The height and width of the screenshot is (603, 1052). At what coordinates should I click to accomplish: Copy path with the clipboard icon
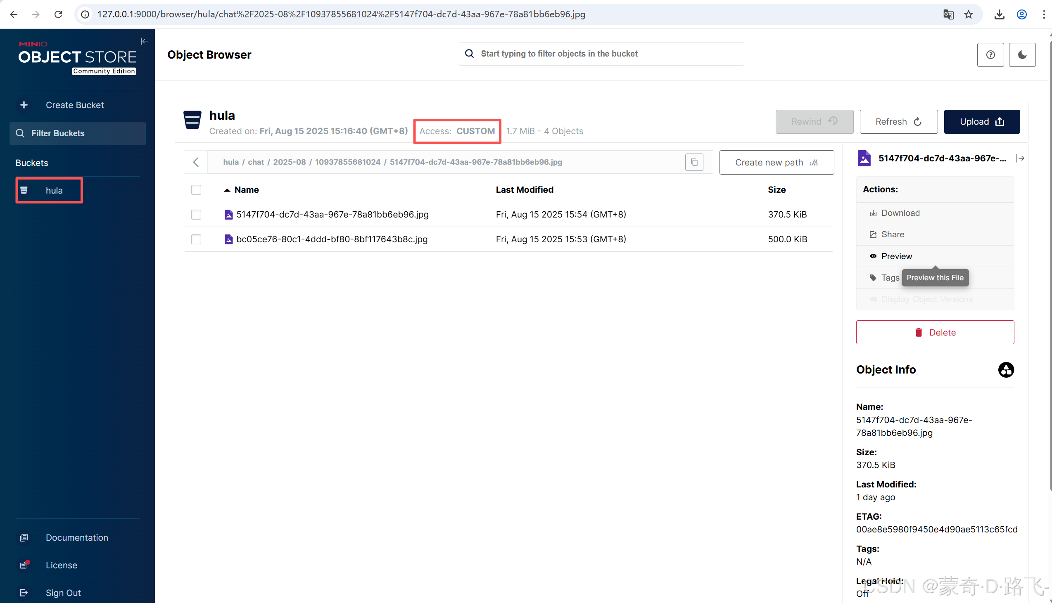click(694, 162)
